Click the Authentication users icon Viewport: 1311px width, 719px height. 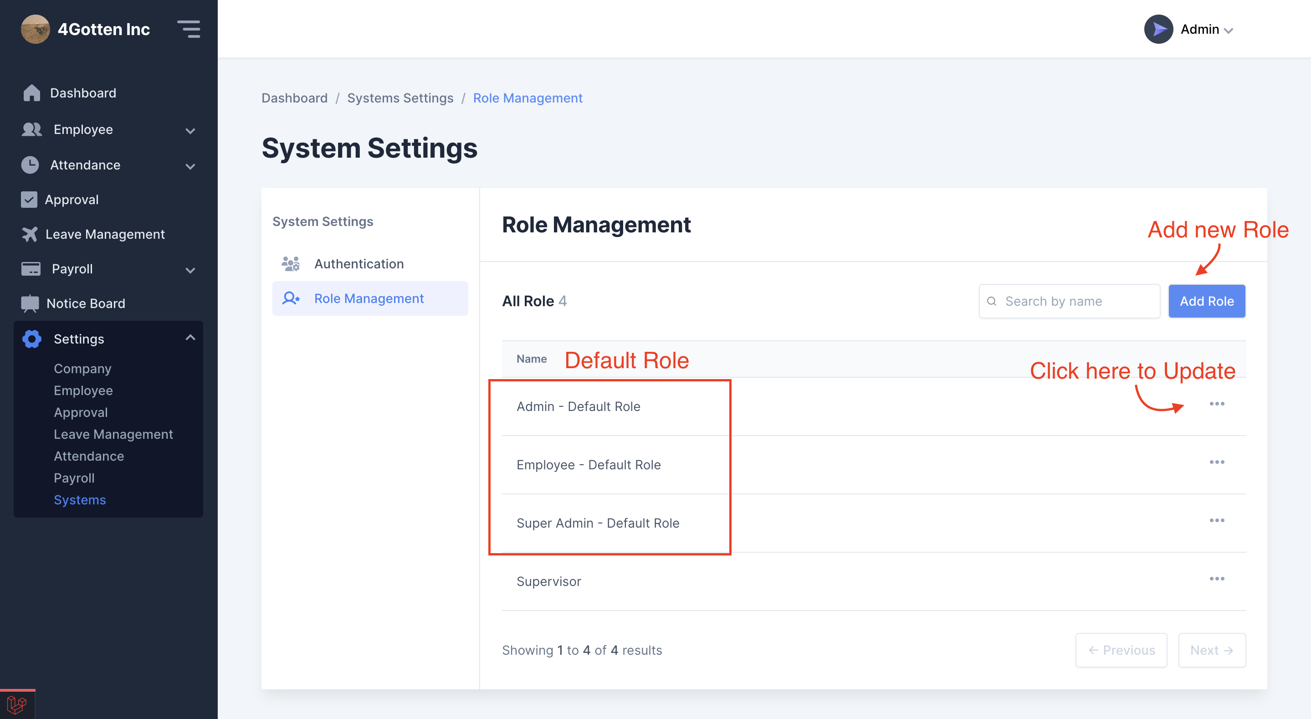[291, 264]
